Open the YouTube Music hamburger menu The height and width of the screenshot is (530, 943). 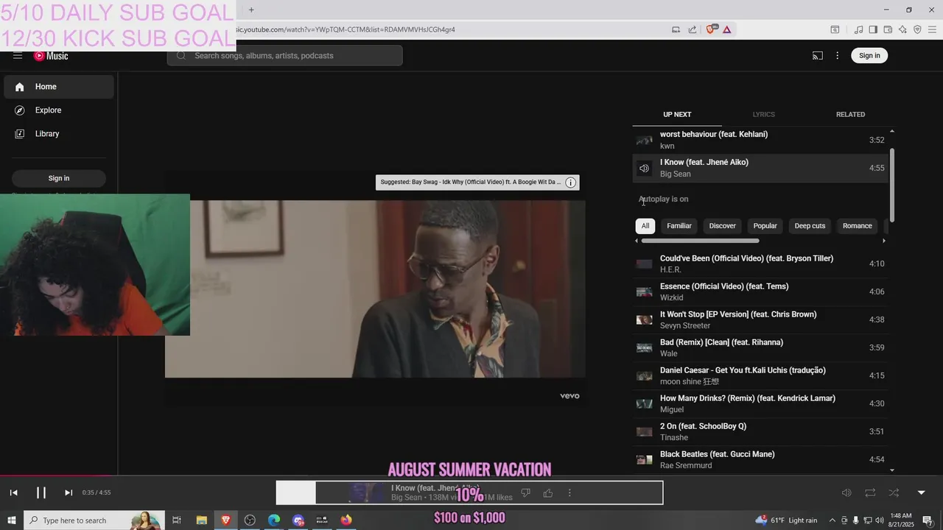(x=18, y=56)
